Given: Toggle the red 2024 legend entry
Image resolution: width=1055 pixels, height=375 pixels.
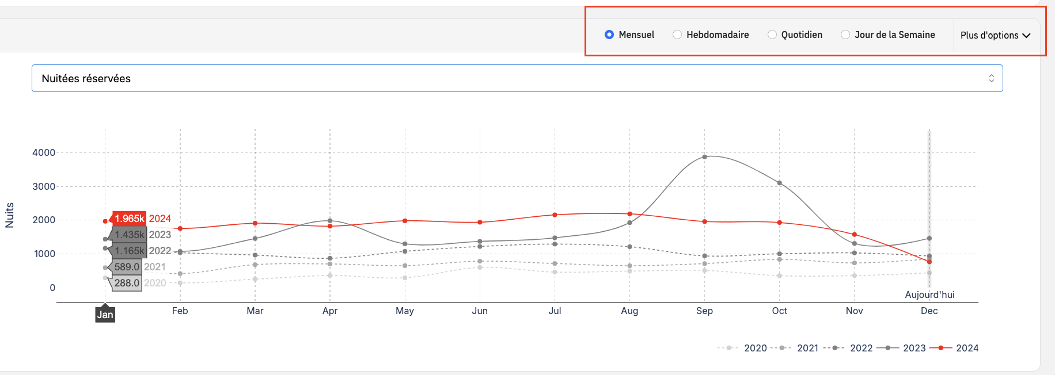Looking at the screenshot, I should [x=967, y=348].
